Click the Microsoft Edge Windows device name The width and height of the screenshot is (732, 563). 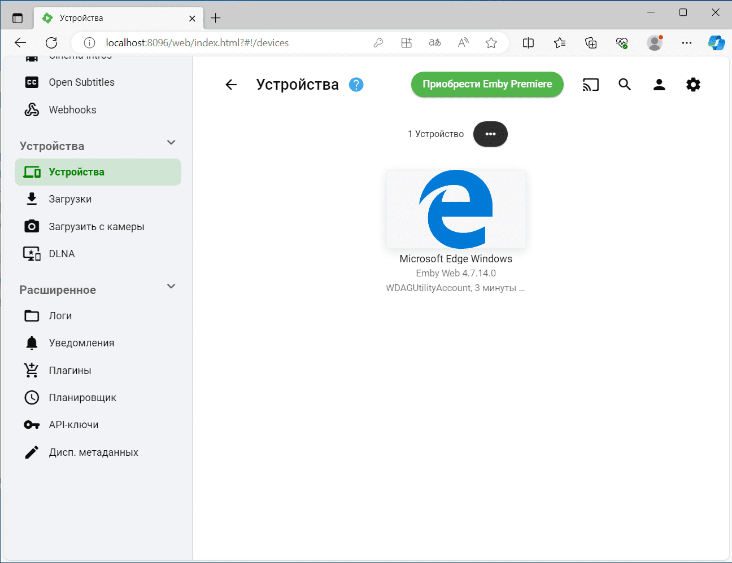click(x=456, y=259)
